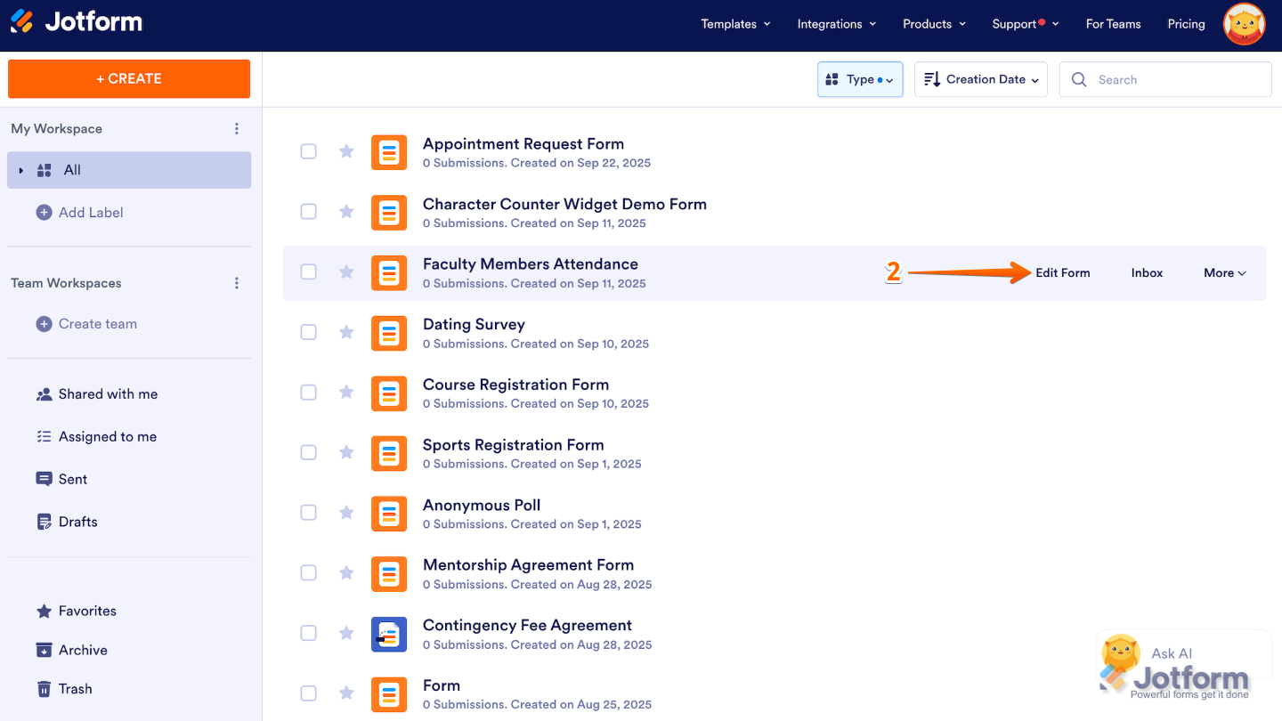The height and width of the screenshot is (721, 1282).
Task: Click Edit Form for Faculty Members Attendance
Action: coord(1062,273)
